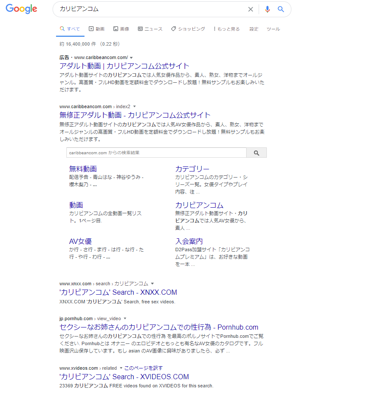Screen dimensions: 372x396
Task: Expand the dropdown arrow after the xnxx.com URL
Action: tap(152, 284)
